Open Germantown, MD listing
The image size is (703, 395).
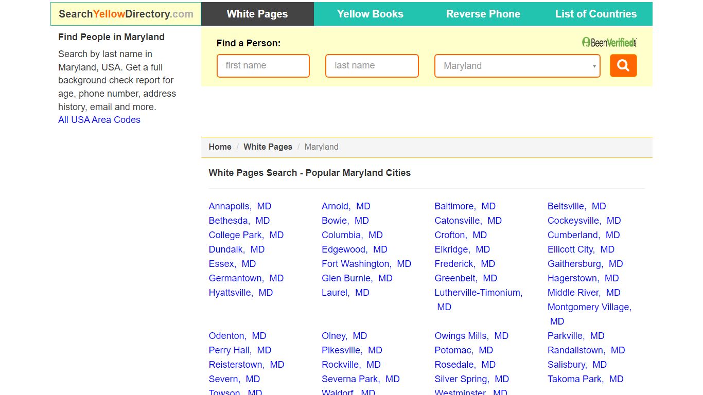pyautogui.click(x=246, y=278)
